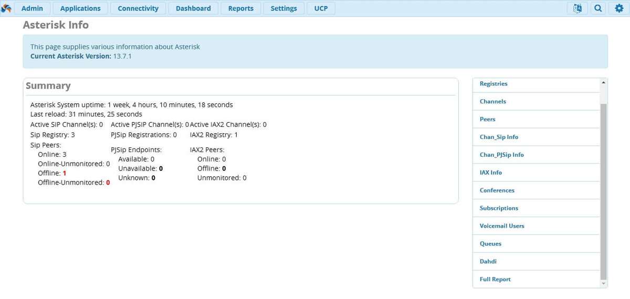Click the FreePBX logo icon
Viewport: 630px width, 299px height.
tap(6, 8)
